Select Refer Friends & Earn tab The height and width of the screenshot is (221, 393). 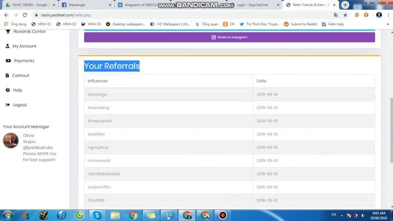coord(311,5)
